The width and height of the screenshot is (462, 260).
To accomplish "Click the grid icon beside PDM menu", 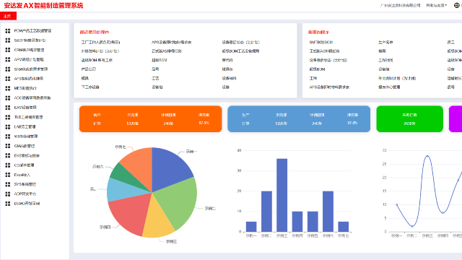I will (8, 30).
